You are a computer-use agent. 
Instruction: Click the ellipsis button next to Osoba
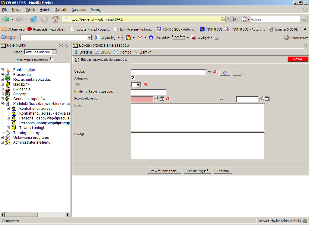coord(237,73)
